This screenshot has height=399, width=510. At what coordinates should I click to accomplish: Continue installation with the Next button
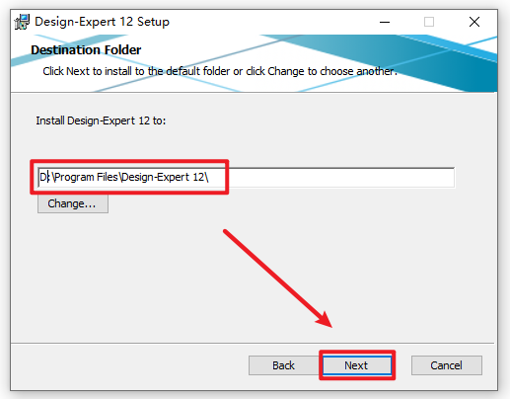357,365
